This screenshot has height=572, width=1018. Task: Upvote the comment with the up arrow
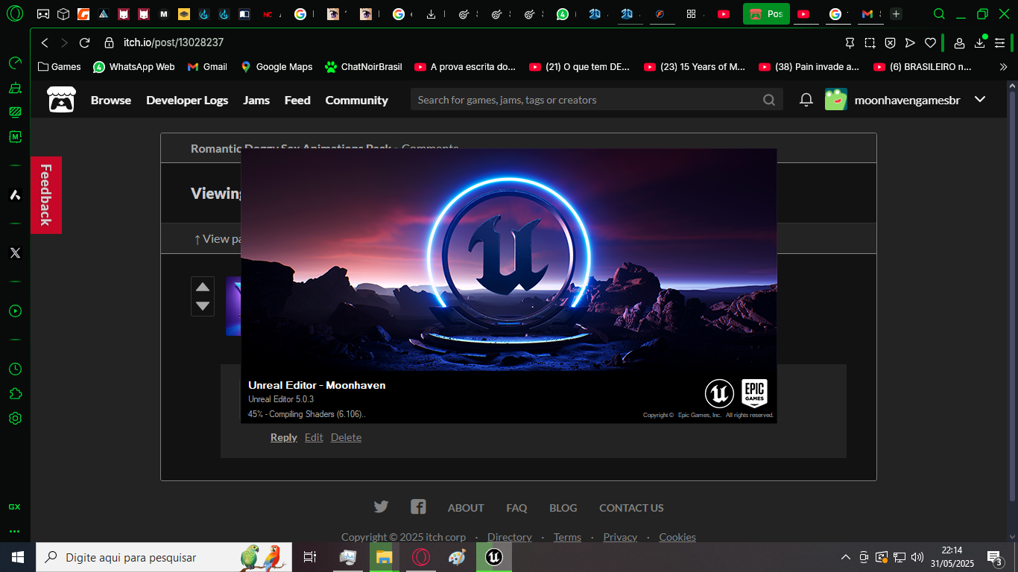tap(203, 287)
